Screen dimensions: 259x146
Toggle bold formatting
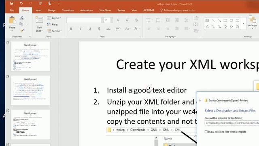(x=71, y=29)
